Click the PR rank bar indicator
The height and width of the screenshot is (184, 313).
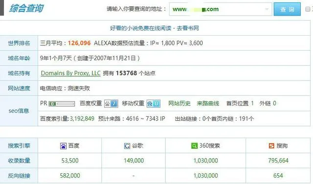point(62,104)
